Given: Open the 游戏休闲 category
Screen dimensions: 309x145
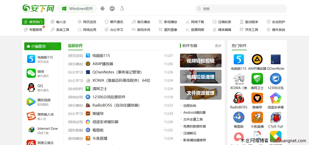Looking at the screenshot, I should 141,30.
